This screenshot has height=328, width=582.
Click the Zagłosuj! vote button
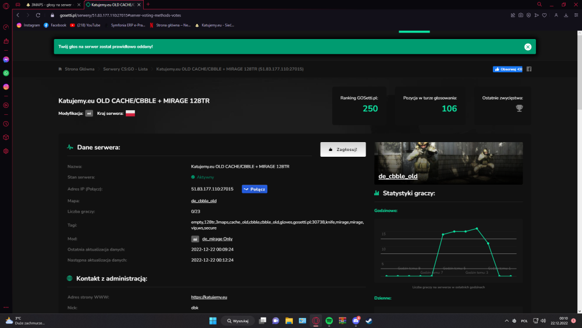tap(343, 149)
